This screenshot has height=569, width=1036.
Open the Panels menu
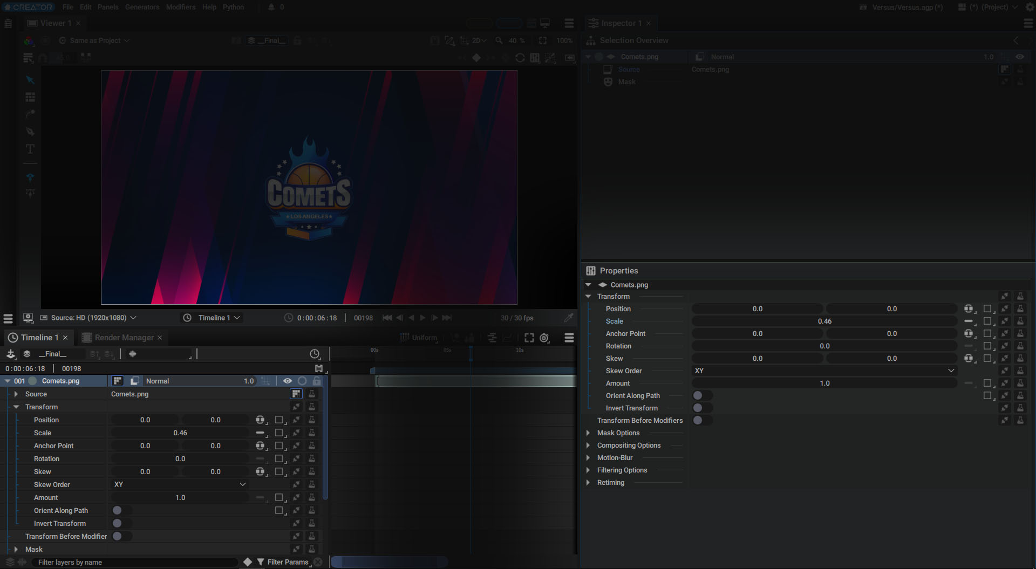click(108, 7)
